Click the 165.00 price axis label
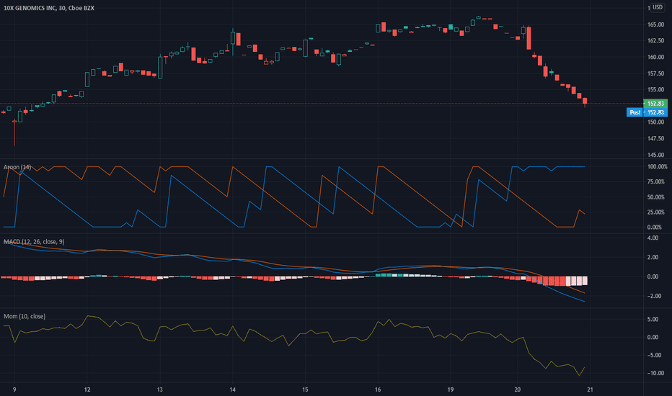The image size is (672, 396). tap(655, 24)
